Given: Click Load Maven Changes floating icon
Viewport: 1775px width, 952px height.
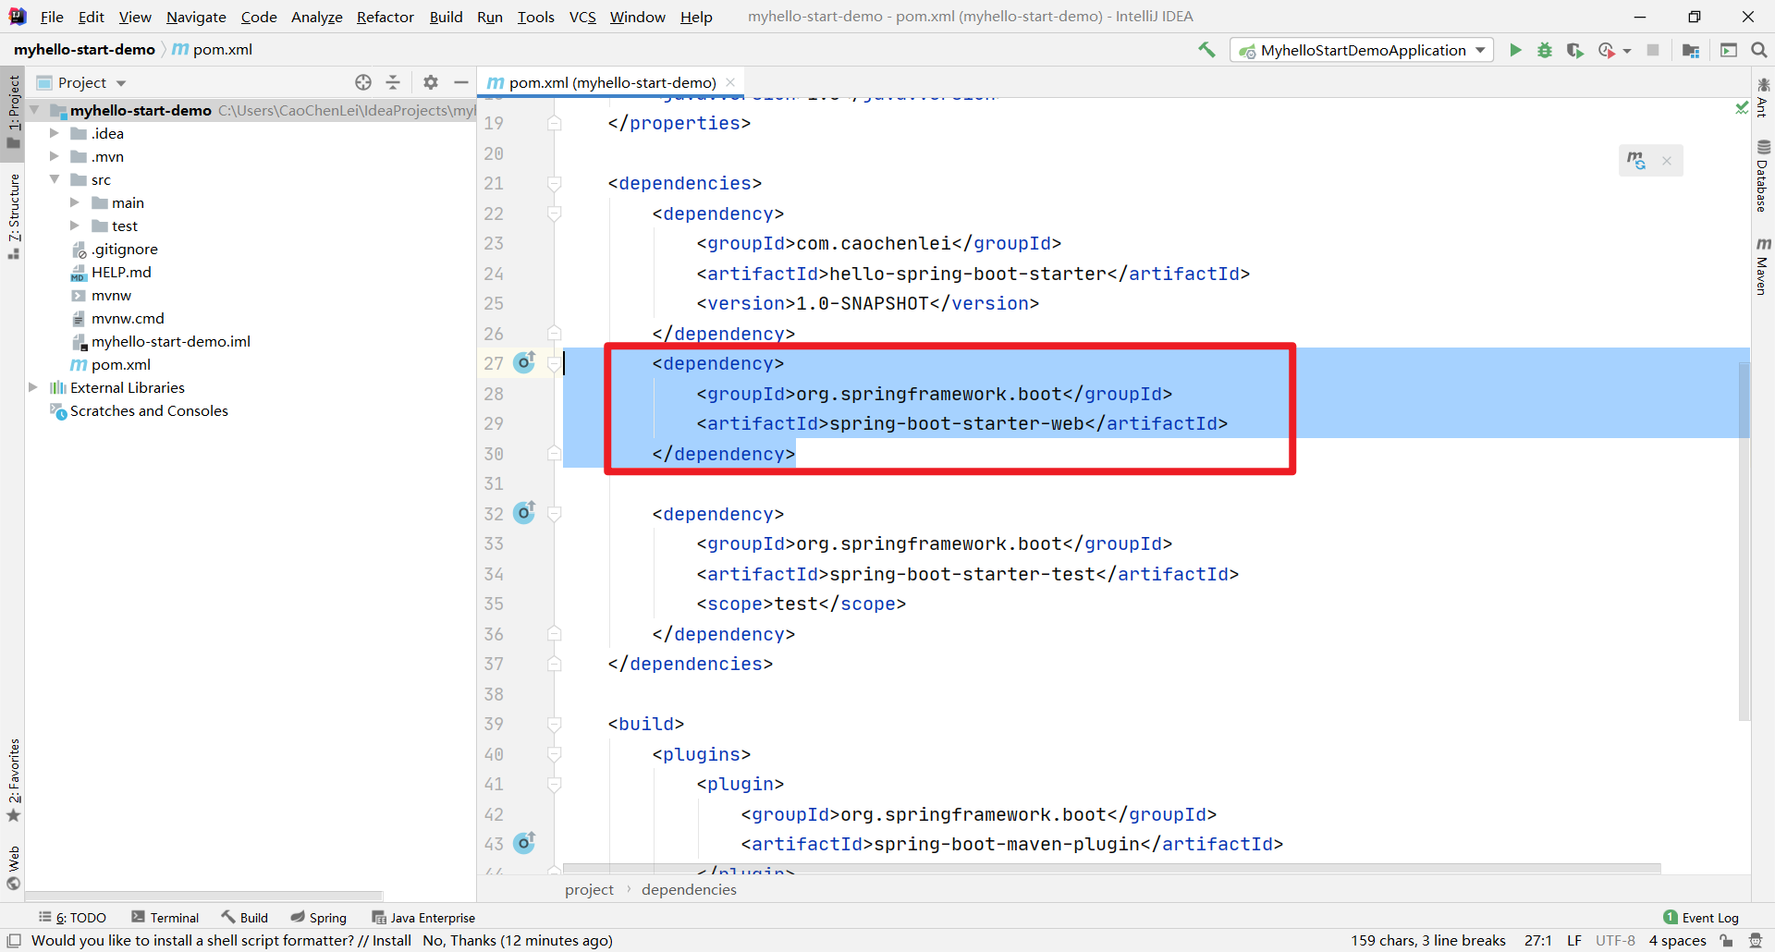Looking at the screenshot, I should [1636, 161].
